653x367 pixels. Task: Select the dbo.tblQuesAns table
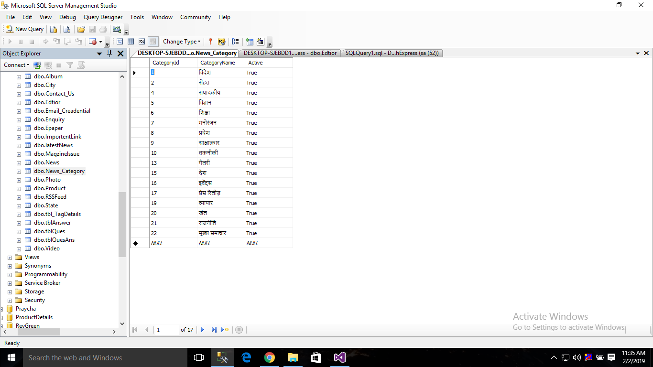point(54,240)
